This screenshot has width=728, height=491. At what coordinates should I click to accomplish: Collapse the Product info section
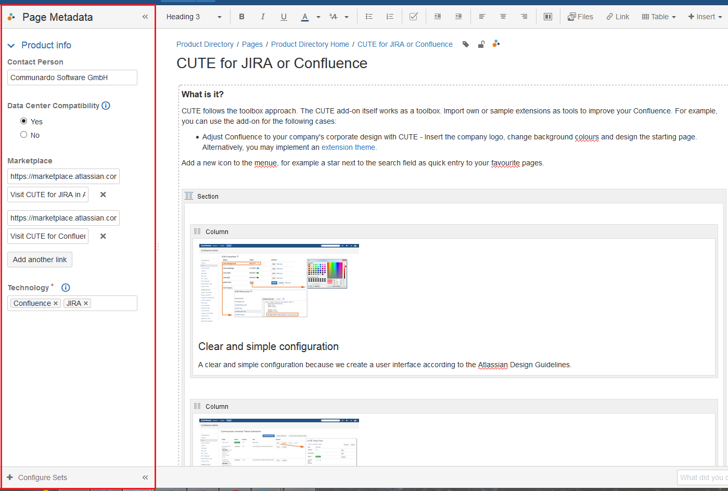point(11,46)
